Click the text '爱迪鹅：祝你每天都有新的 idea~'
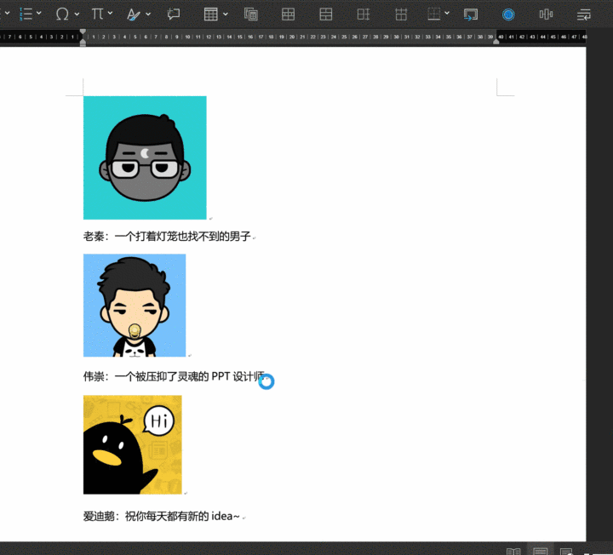Screen dimensions: 613x555 [x=162, y=516]
